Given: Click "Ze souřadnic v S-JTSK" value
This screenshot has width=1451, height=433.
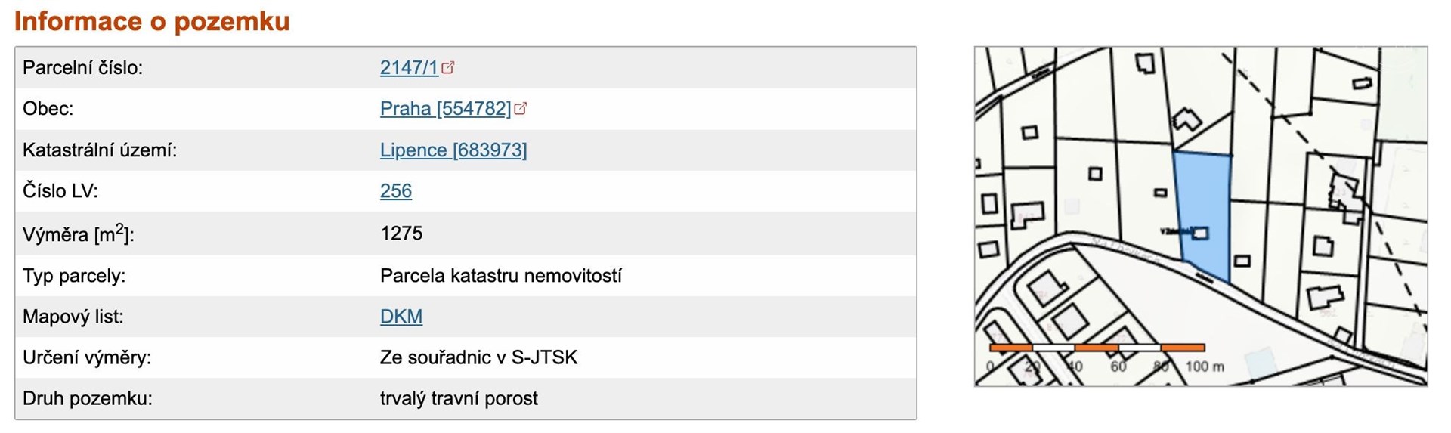Looking at the screenshot, I should click(478, 357).
